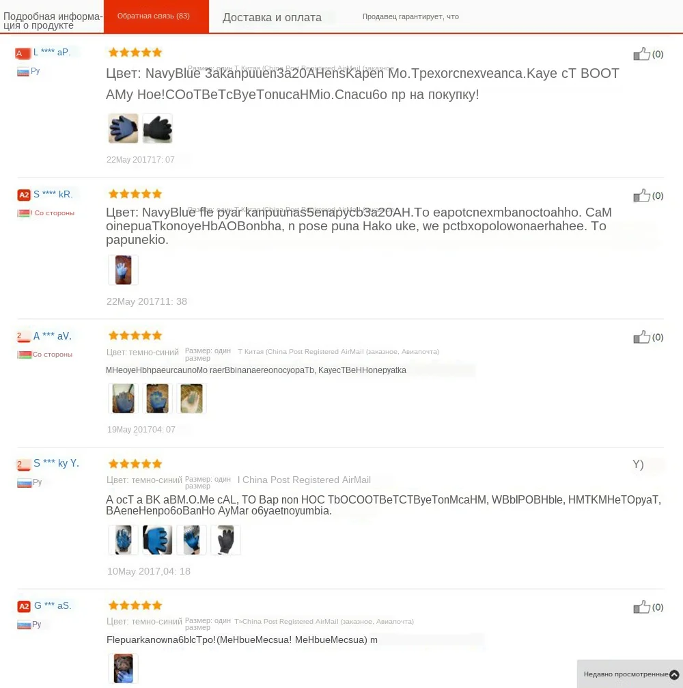Open third photo in A***aV. review
The height and width of the screenshot is (688, 683).
coord(192,398)
